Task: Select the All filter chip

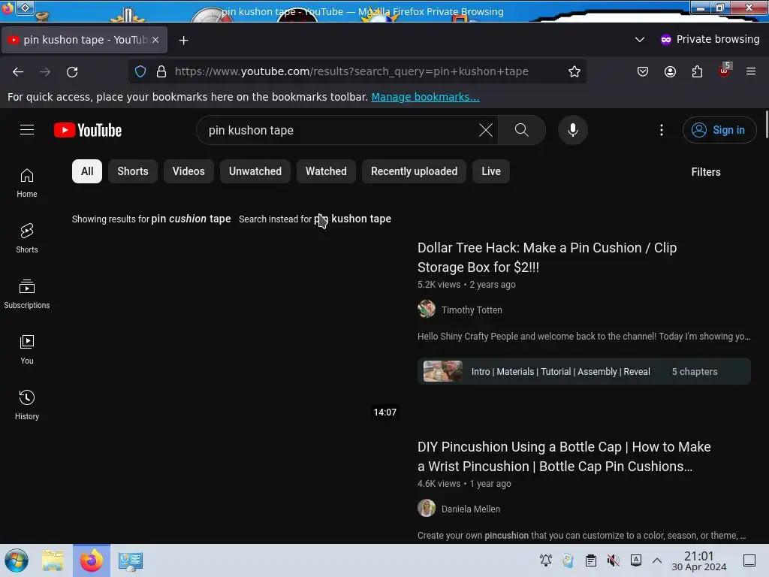Action: 87,171
